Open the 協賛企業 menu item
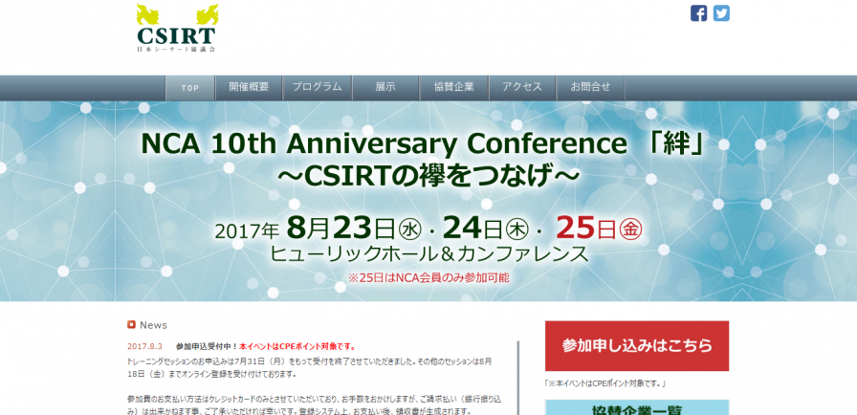 [454, 88]
